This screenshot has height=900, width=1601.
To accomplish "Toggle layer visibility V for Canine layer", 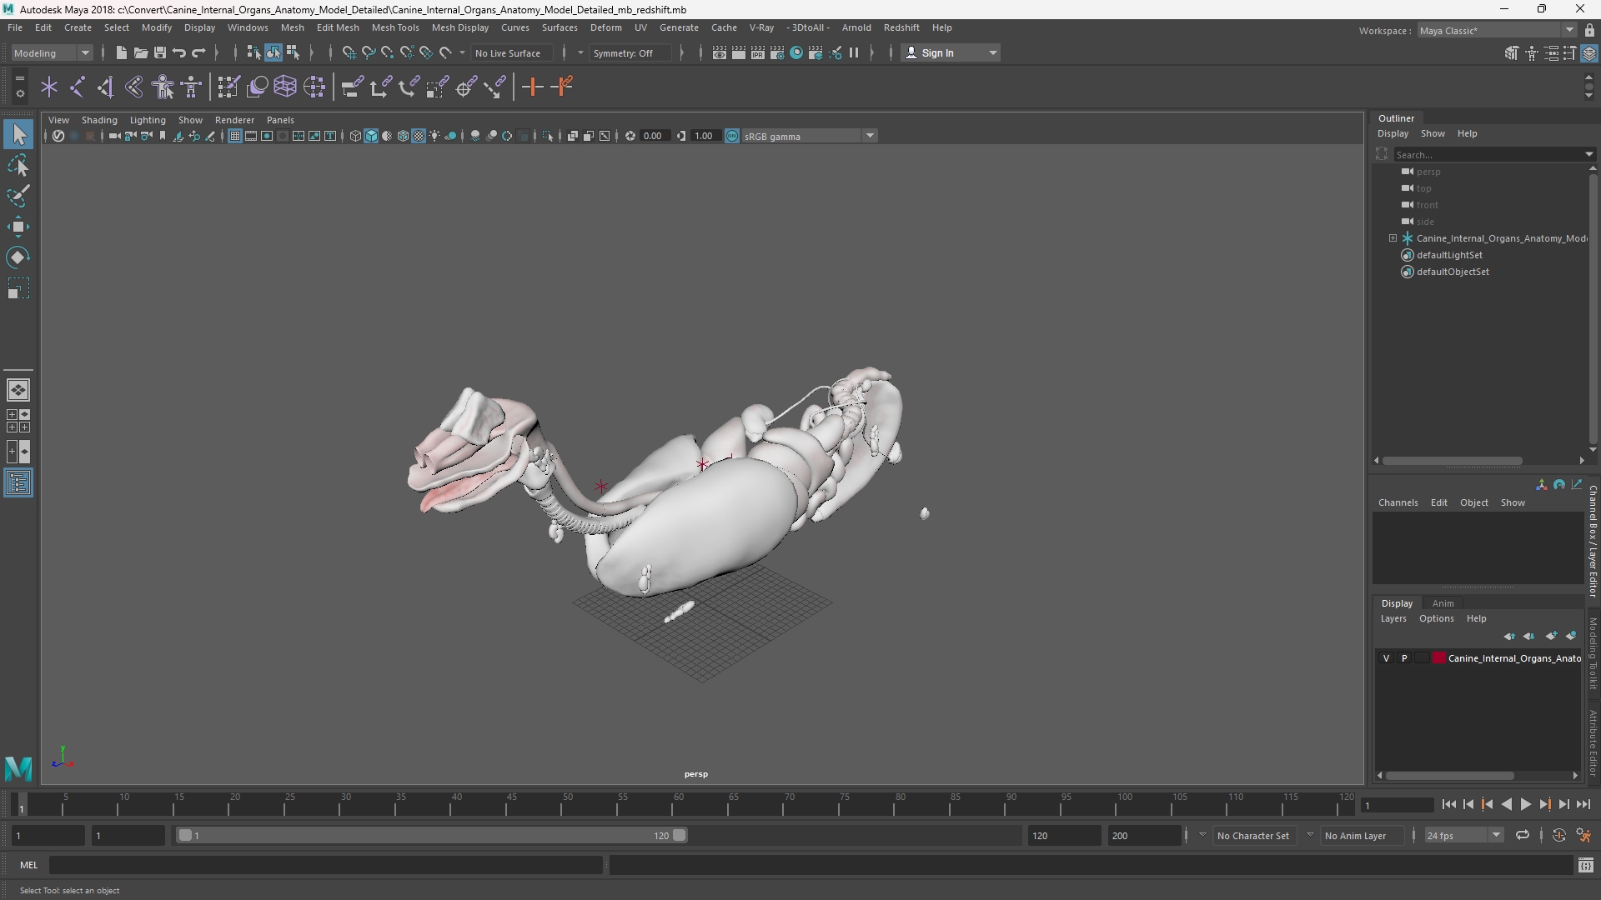I will point(1386,658).
